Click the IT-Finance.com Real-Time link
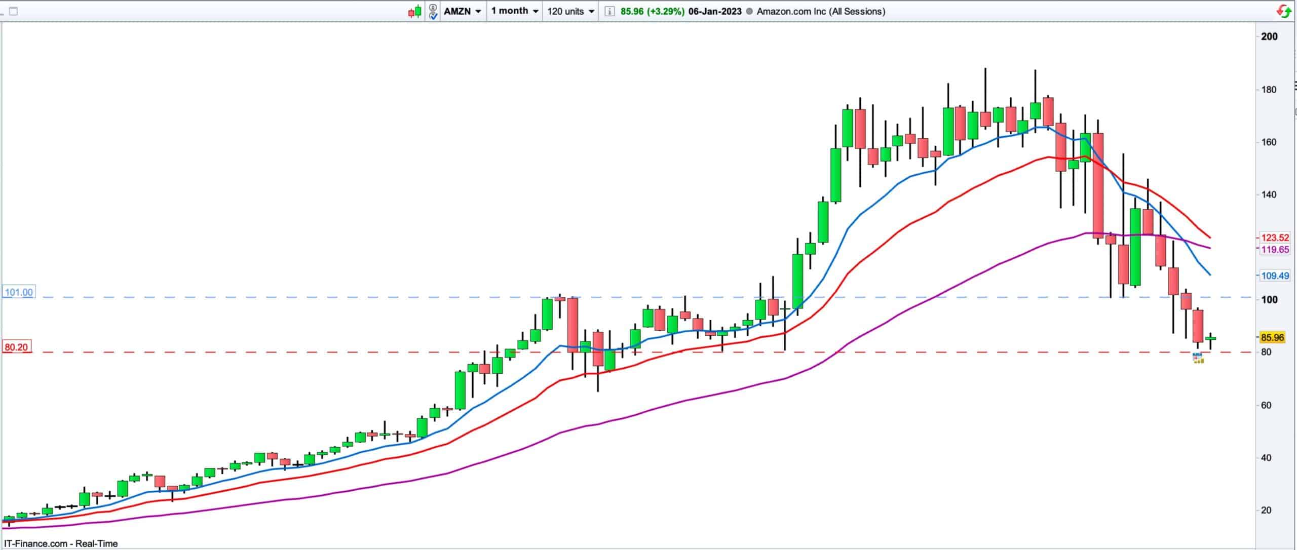This screenshot has width=1297, height=550. click(61, 543)
